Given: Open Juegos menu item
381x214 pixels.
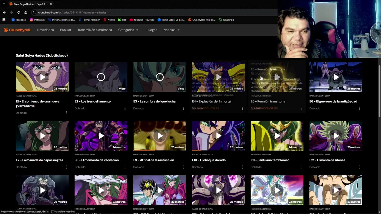Looking at the screenshot, I should 152,30.
